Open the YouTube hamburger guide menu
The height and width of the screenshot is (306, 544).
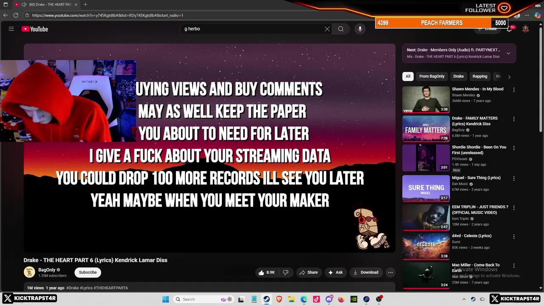11,29
